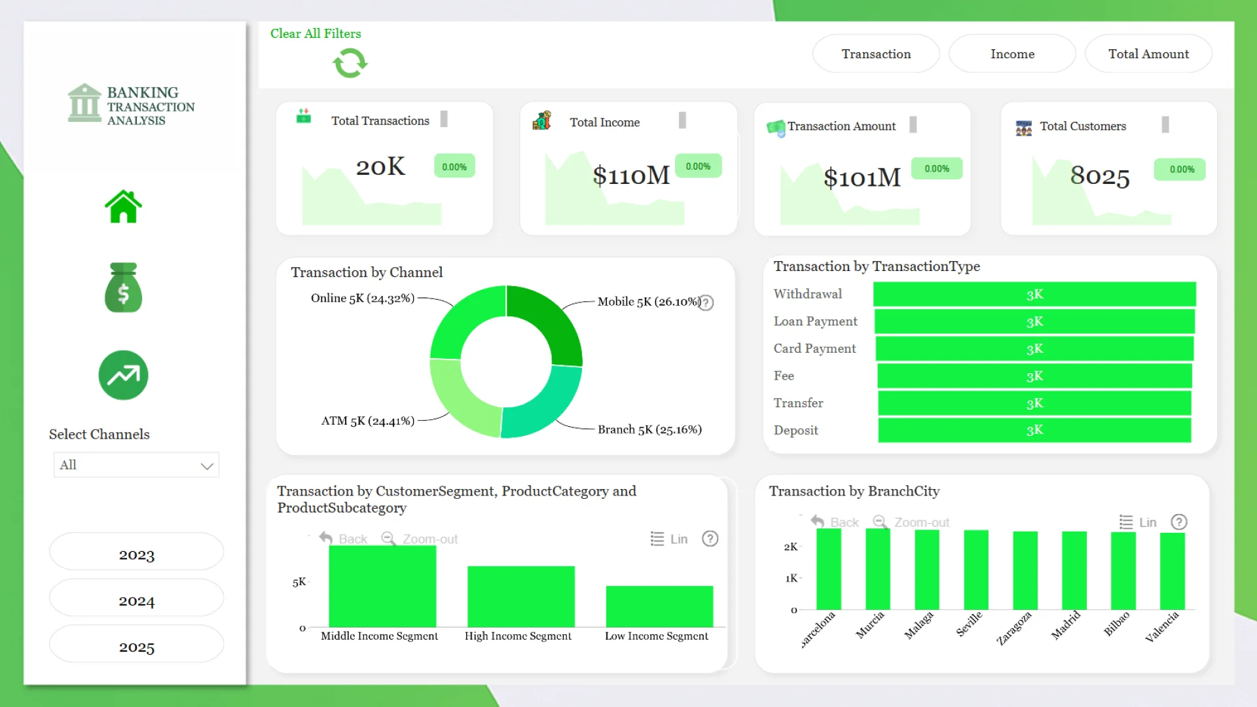Select the Middle Income Segment bar

tap(382, 586)
